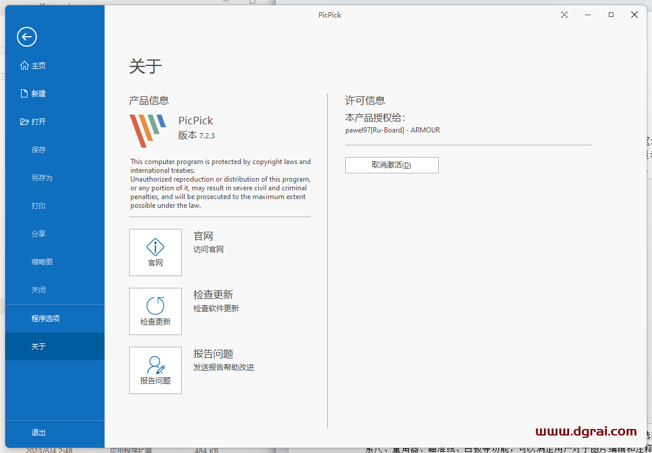Select 另存为 in the sidebar
Image resolution: width=652 pixels, height=453 pixels.
(54, 178)
